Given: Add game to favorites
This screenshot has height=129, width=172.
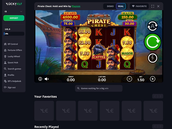Looking at the screenshot, I should pos(139,6).
